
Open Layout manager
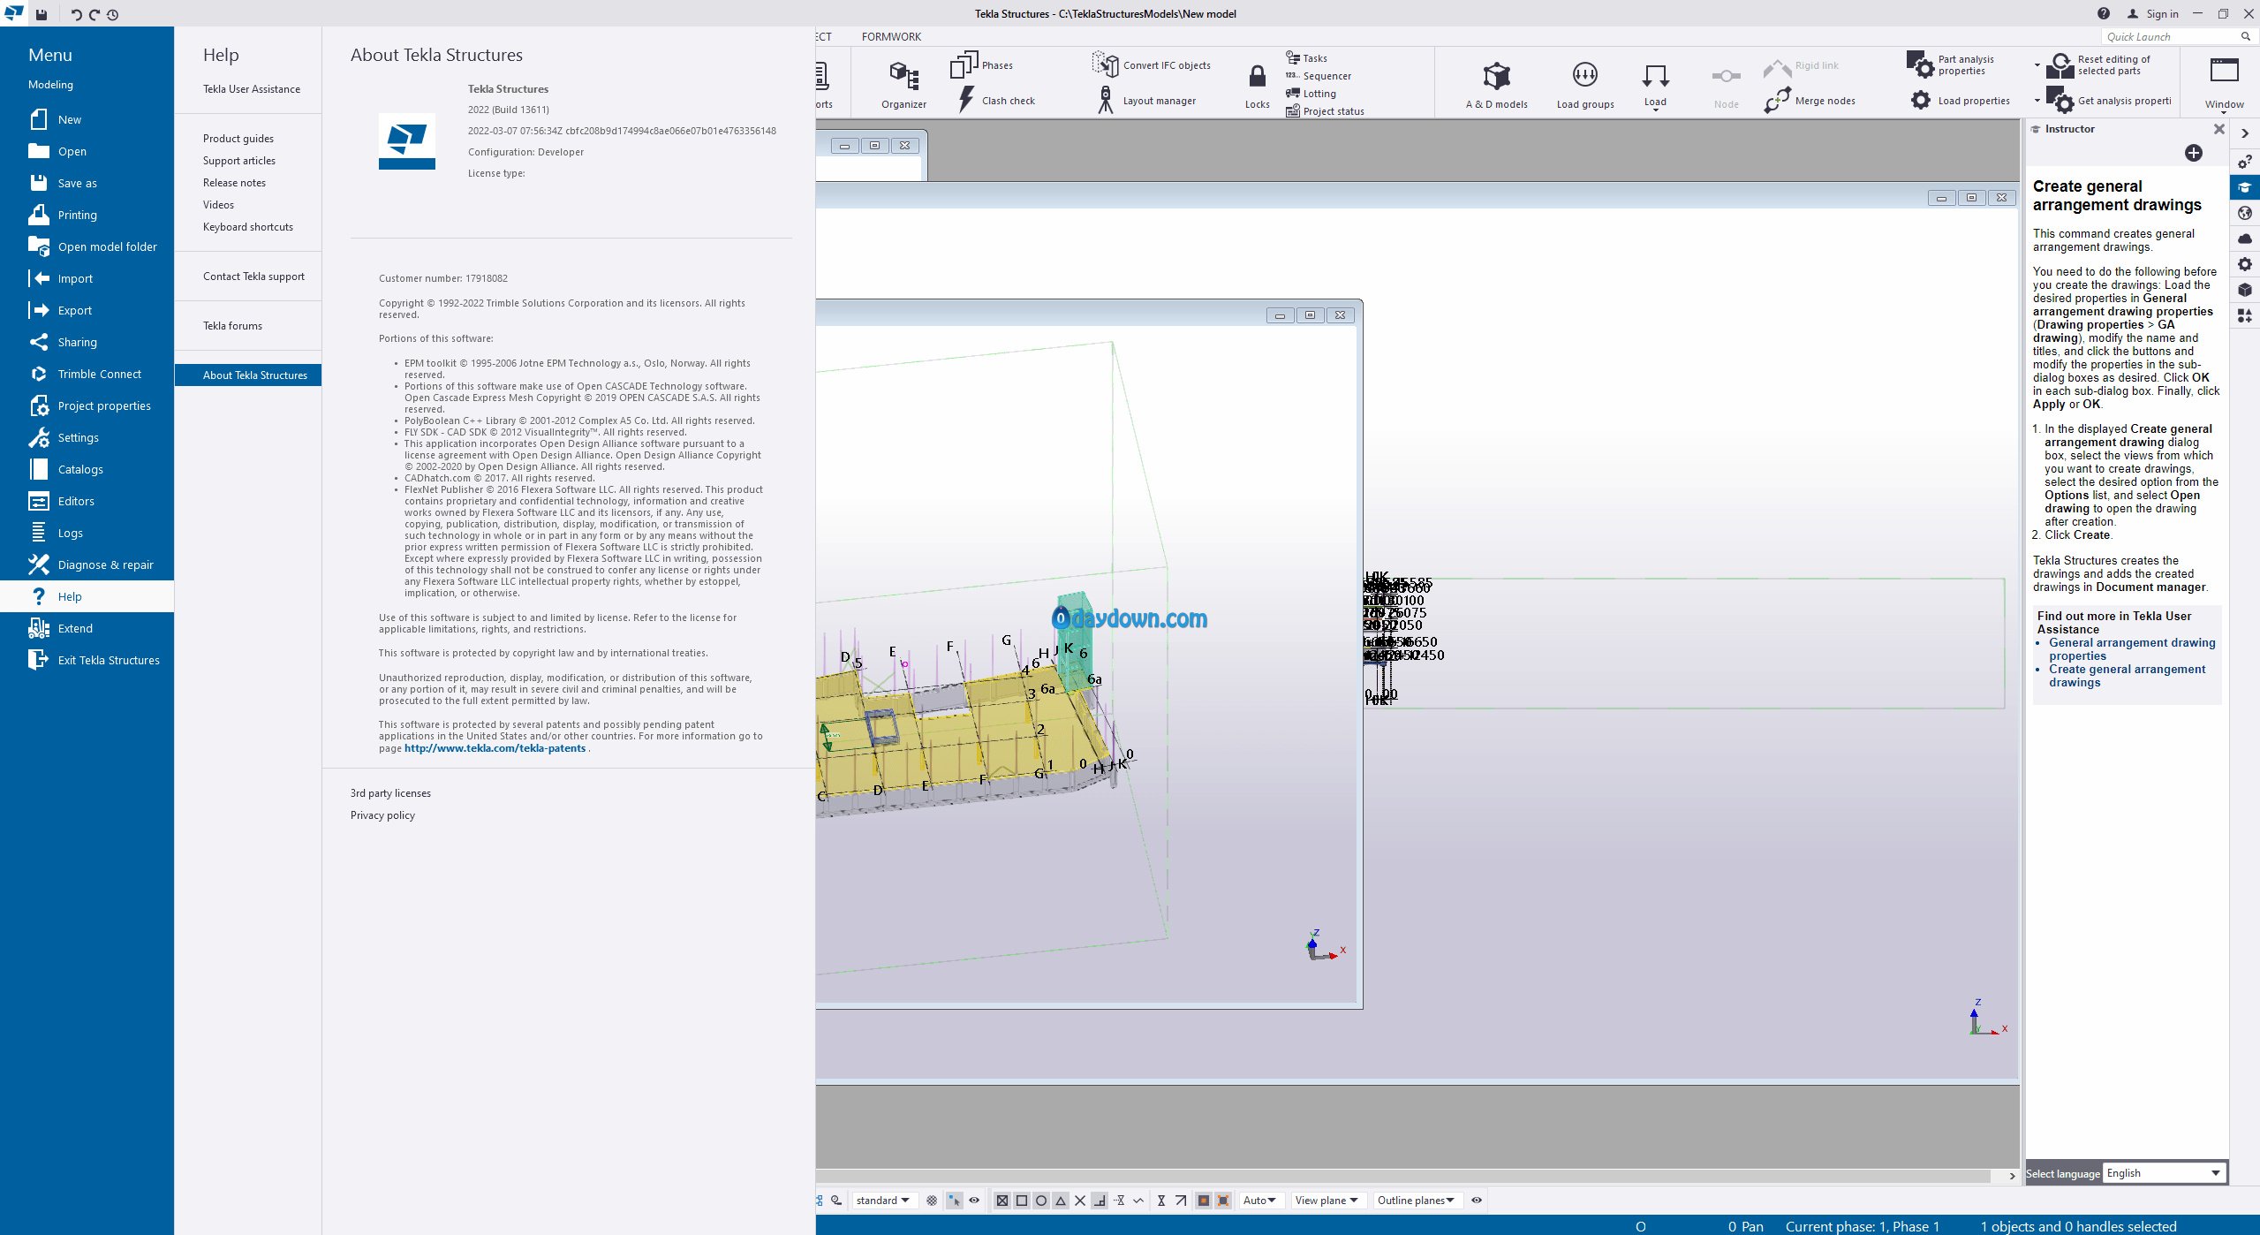point(1104,100)
